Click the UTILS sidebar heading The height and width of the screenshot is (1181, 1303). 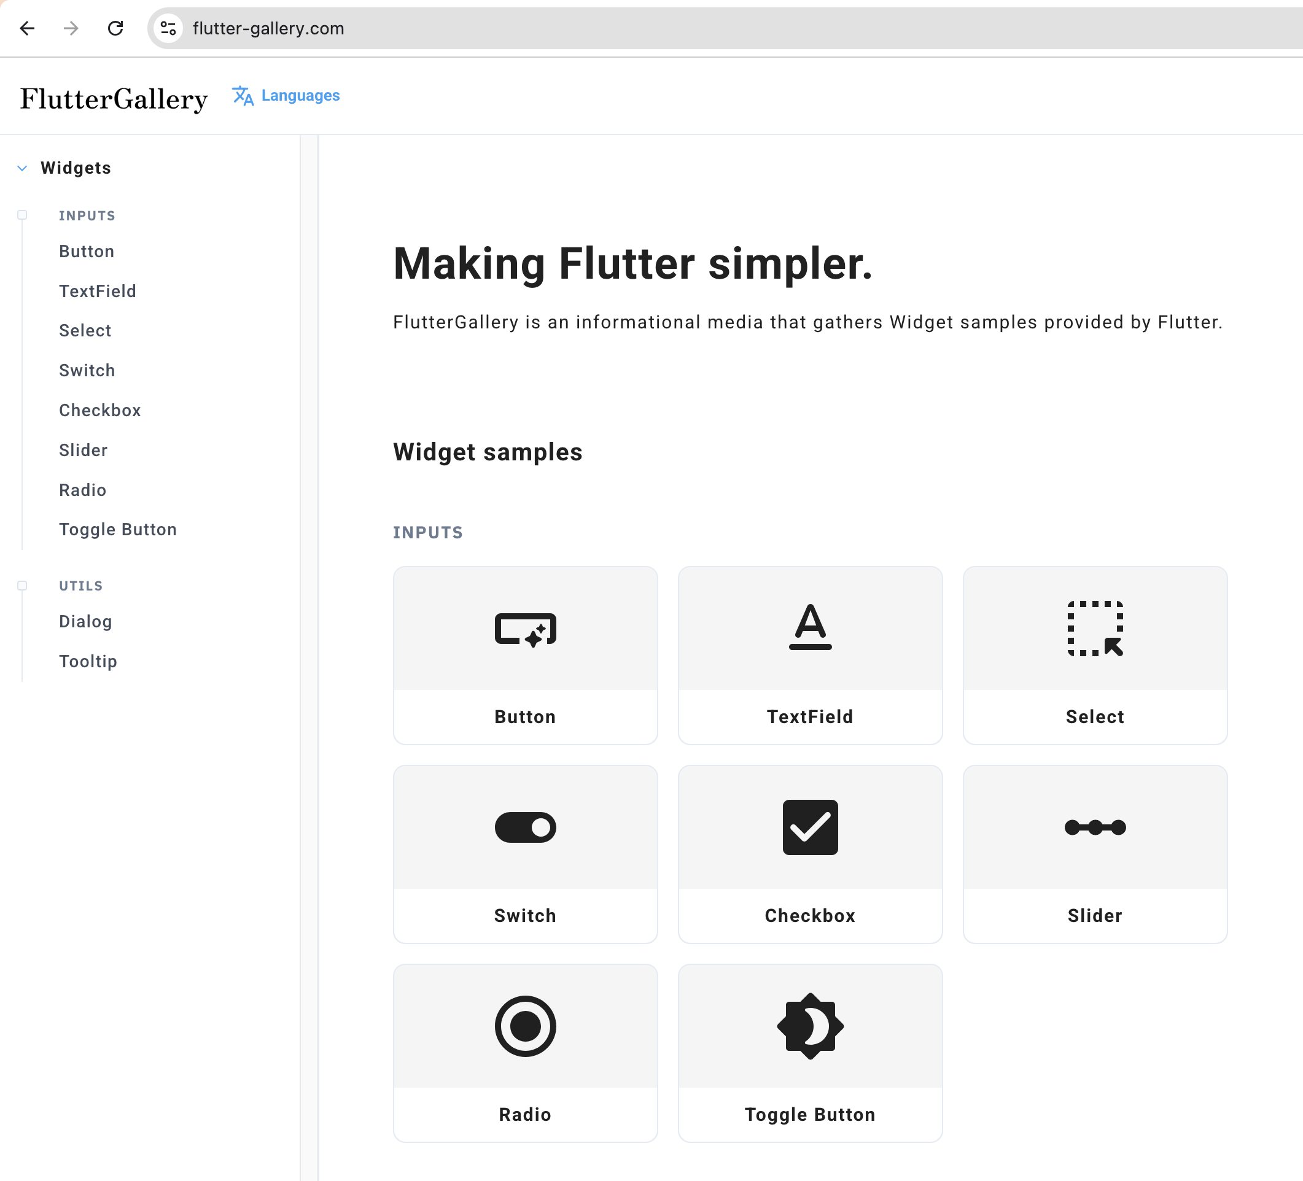coord(81,586)
